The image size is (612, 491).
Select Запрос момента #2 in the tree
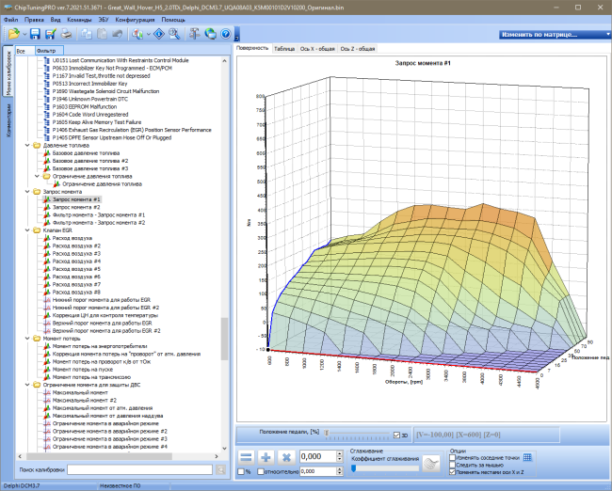coord(76,207)
